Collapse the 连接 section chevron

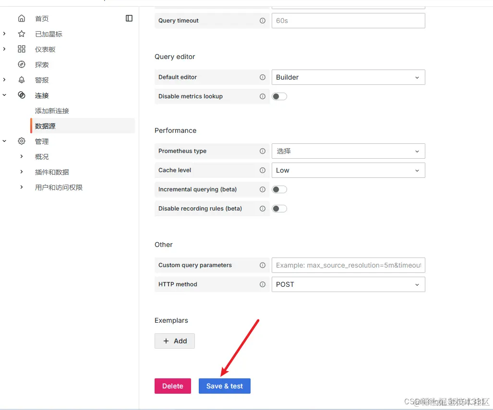click(4, 95)
